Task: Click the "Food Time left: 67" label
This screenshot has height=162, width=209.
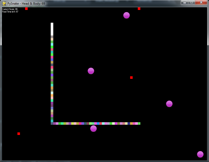Action: click(x=10, y=12)
